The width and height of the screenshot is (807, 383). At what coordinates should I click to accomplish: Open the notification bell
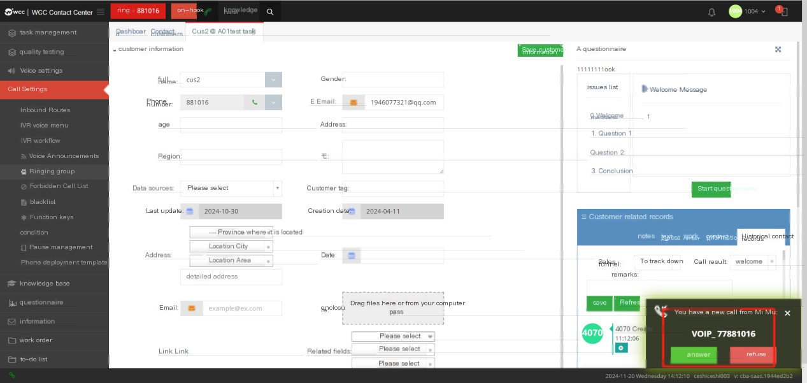tap(712, 11)
